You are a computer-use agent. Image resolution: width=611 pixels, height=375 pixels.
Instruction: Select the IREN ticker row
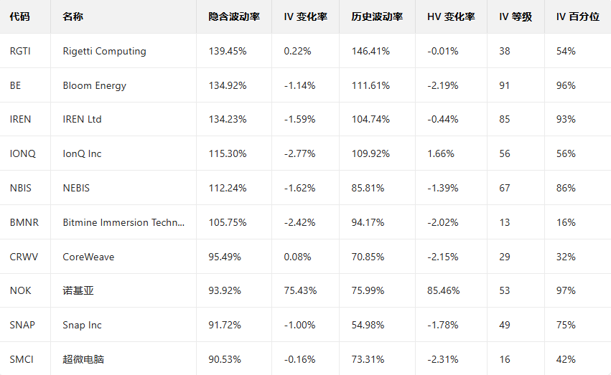click(x=21, y=119)
